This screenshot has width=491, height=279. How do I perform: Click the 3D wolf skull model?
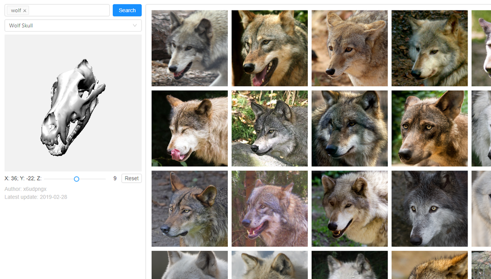[72, 108]
